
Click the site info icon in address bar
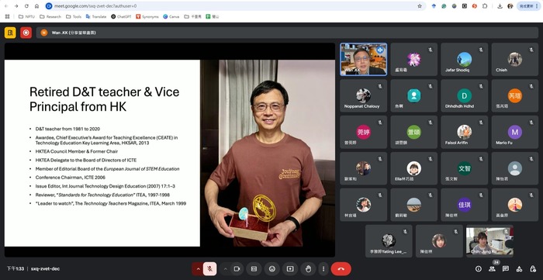(x=49, y=6)
